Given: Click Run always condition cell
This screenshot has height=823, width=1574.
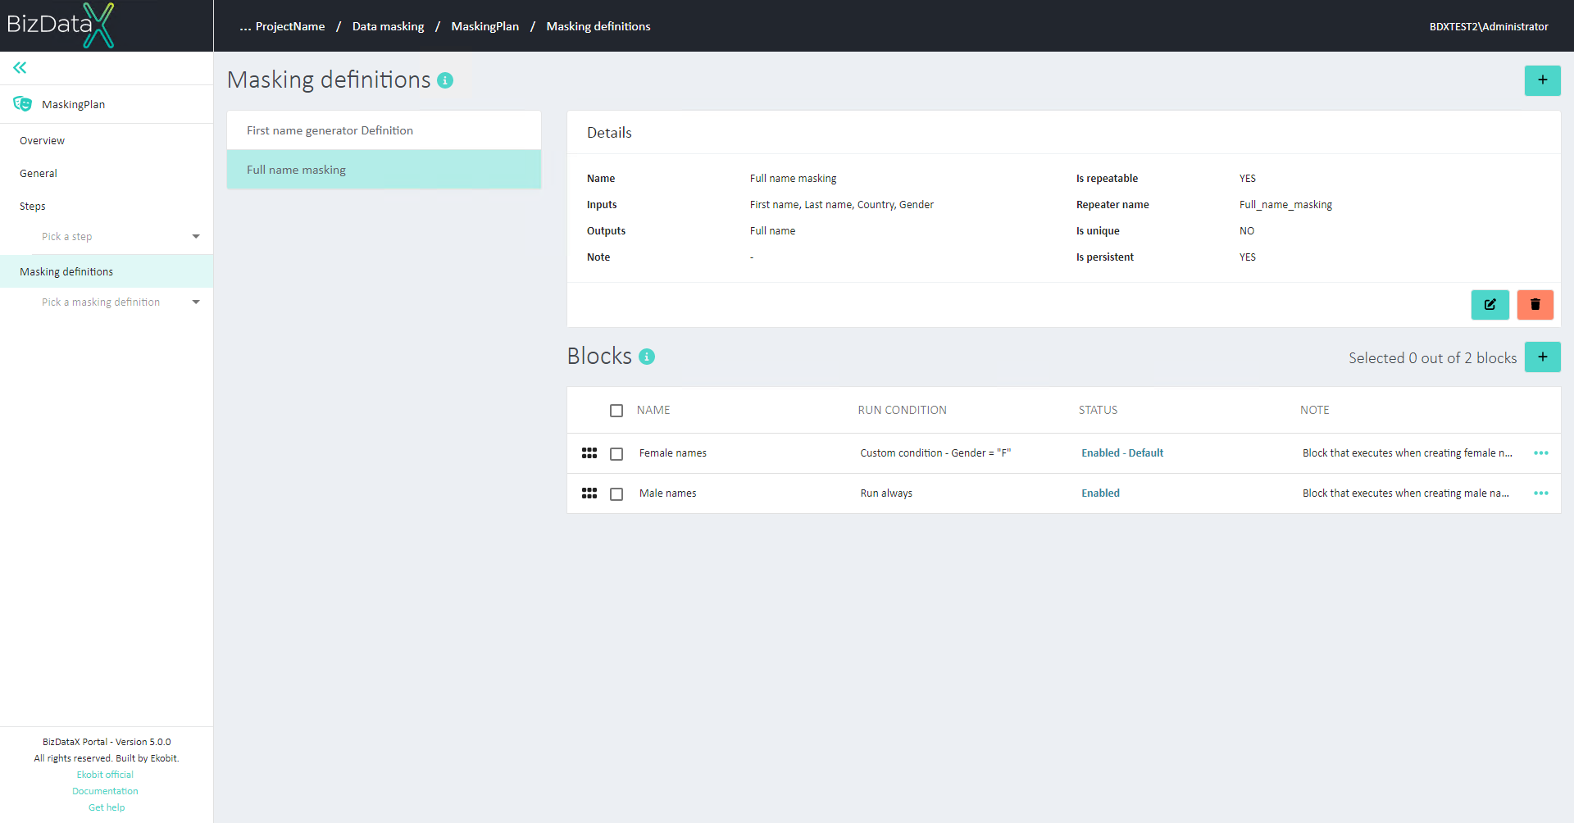Looking at the screenshot, I should (886, 493).
